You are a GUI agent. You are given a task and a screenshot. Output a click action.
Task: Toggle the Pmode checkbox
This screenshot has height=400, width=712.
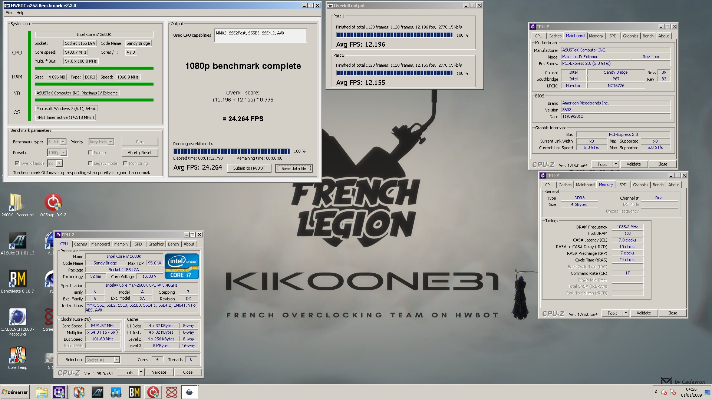90,153
